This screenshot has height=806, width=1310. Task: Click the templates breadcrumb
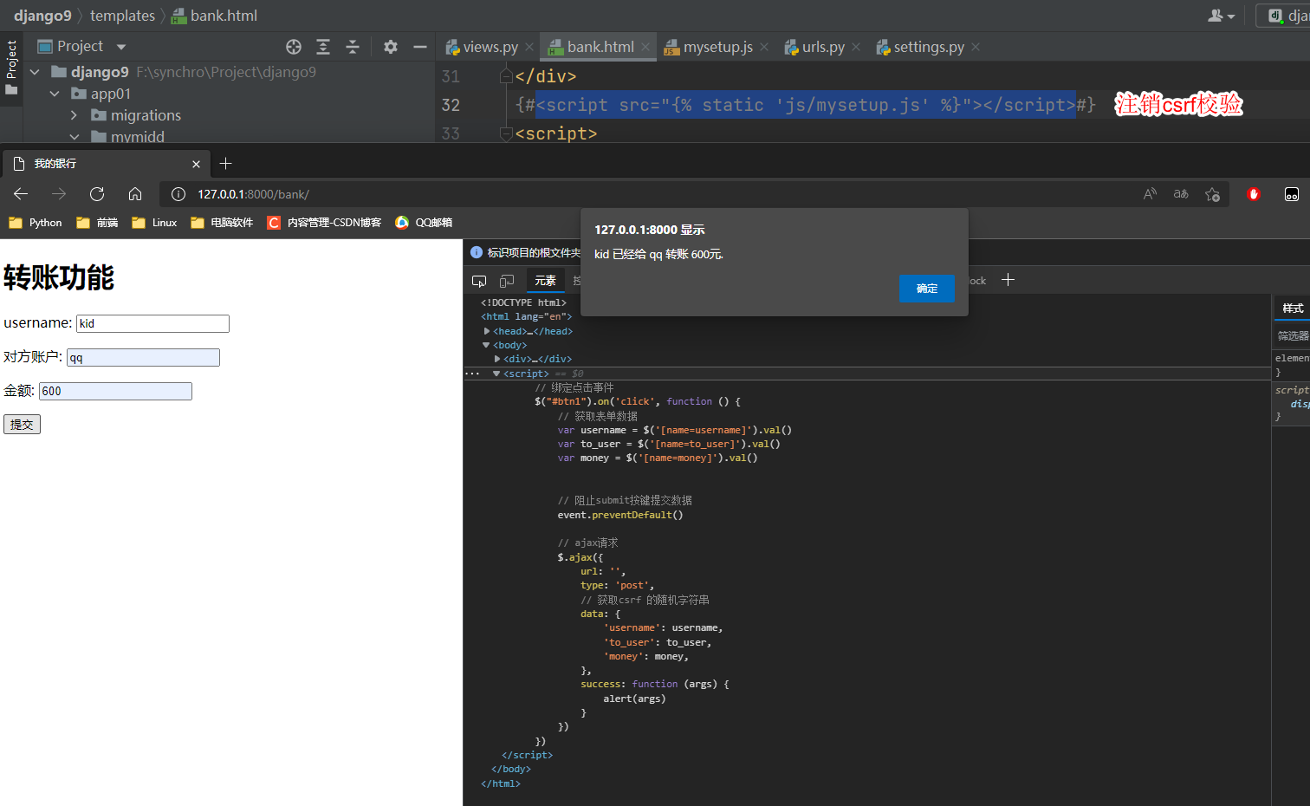point(122,16)
